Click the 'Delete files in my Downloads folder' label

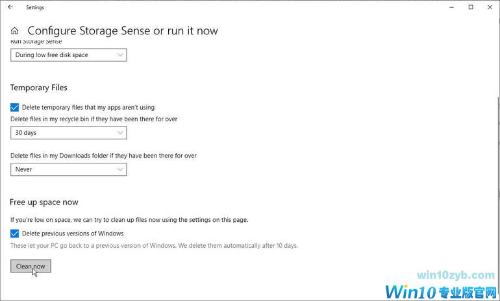[x=104, y=156]
